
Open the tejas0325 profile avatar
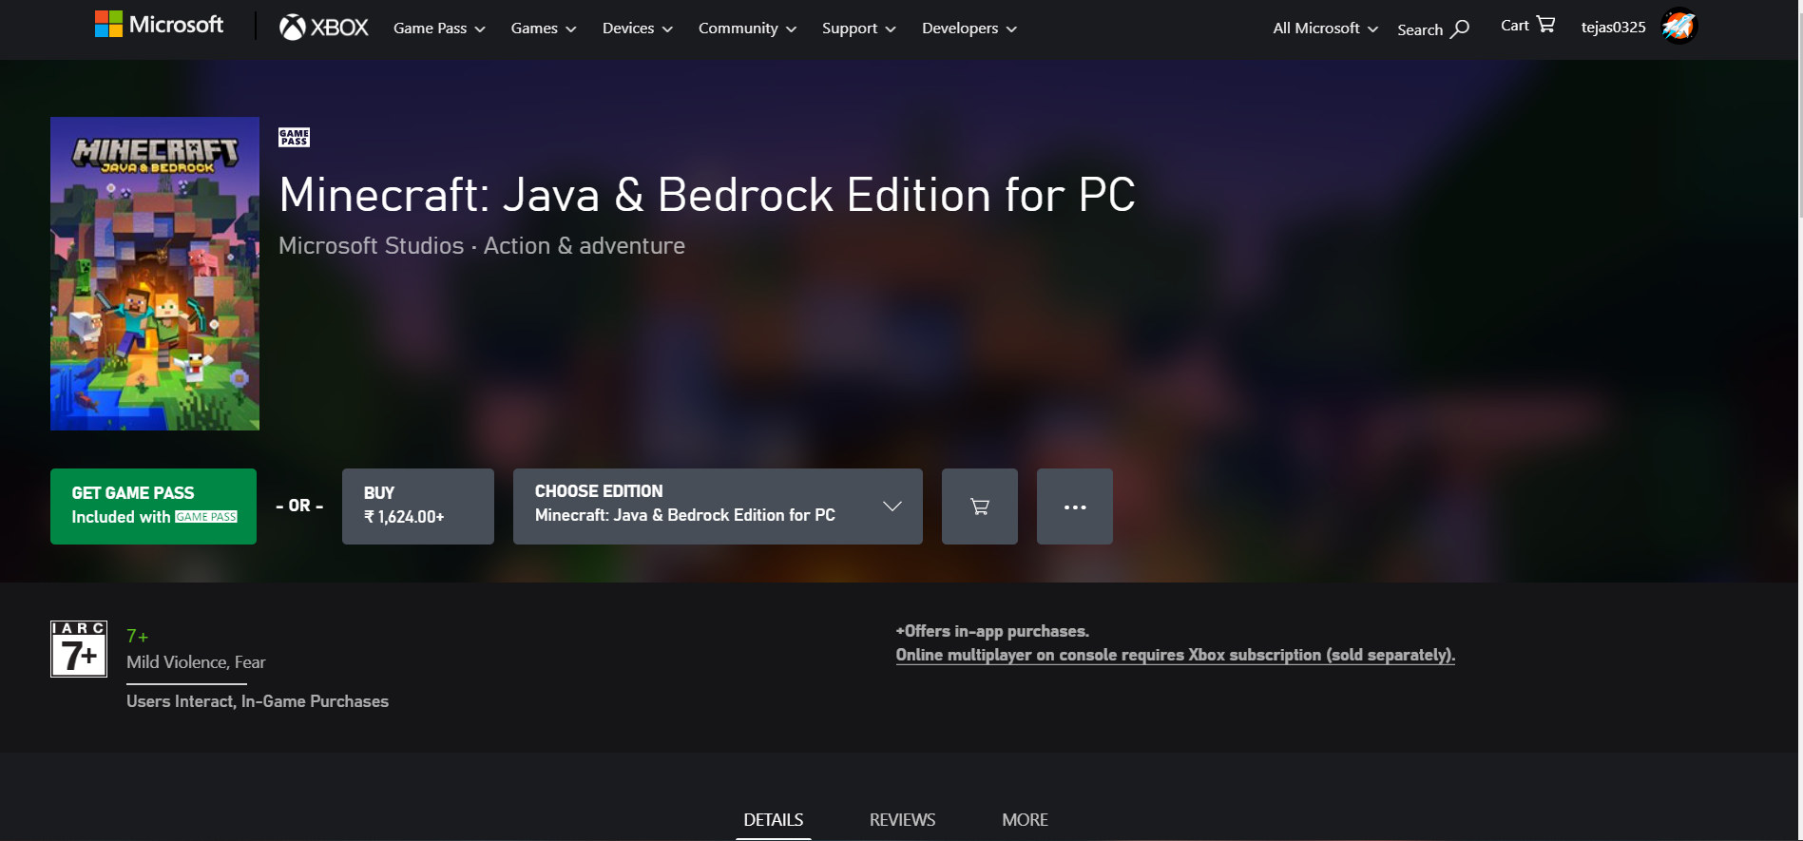pyautogui.click(x=1678, y=27)
